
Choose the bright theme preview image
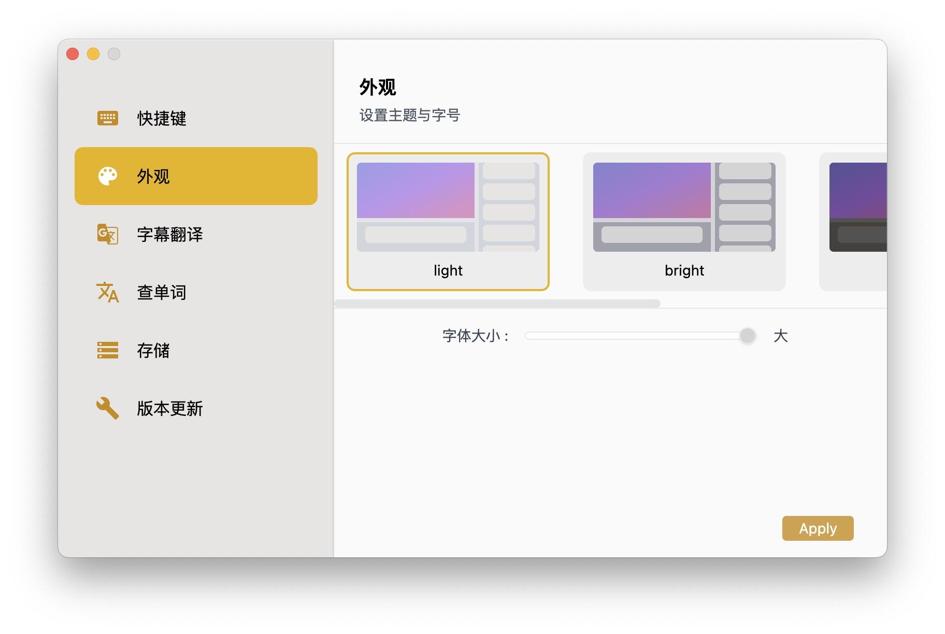pyautogui.click(x=684, y=207)
